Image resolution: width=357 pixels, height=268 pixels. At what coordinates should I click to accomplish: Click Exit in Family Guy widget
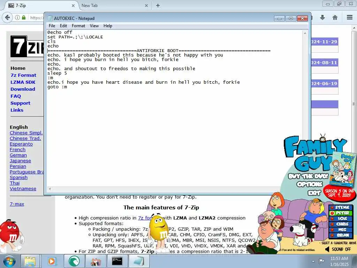314,193
